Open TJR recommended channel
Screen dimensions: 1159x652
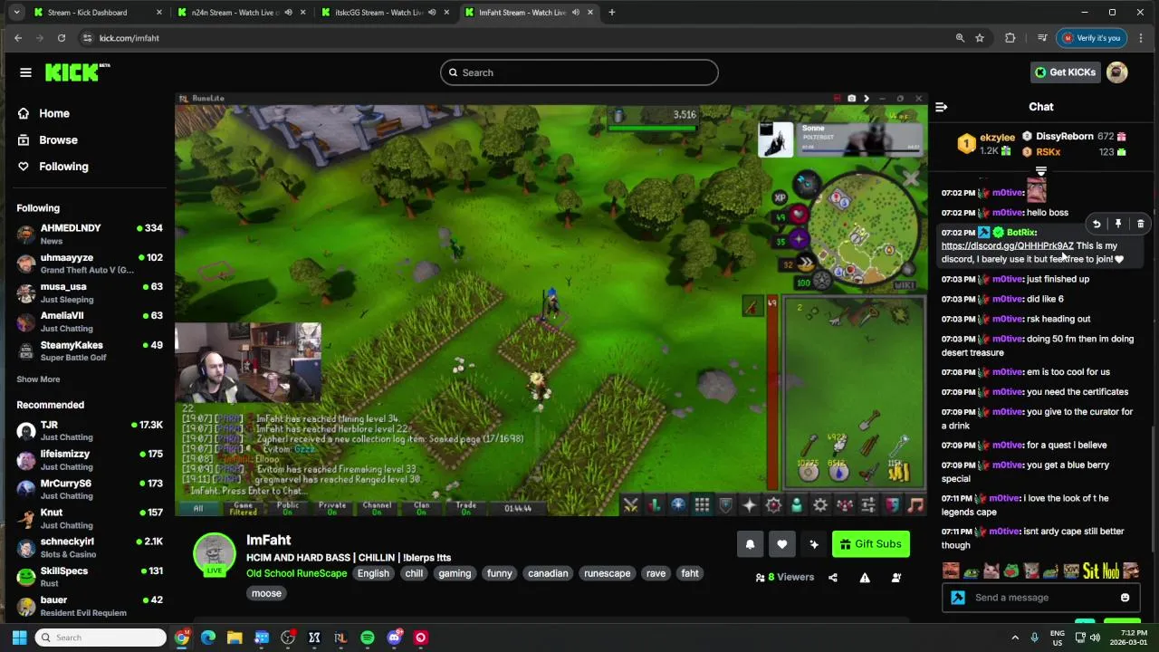point(89,430)
